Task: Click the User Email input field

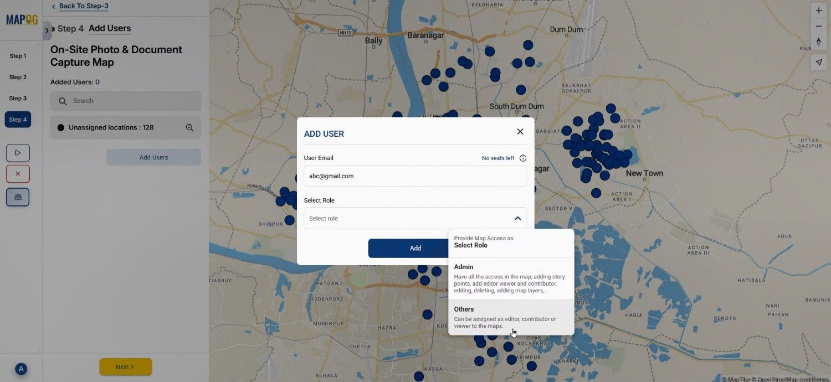Action: point(415,176)
